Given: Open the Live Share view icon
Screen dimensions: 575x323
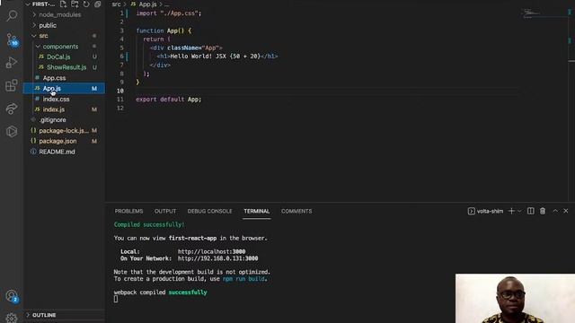Looking at the screenshot, I should click(x=12, y=109).
